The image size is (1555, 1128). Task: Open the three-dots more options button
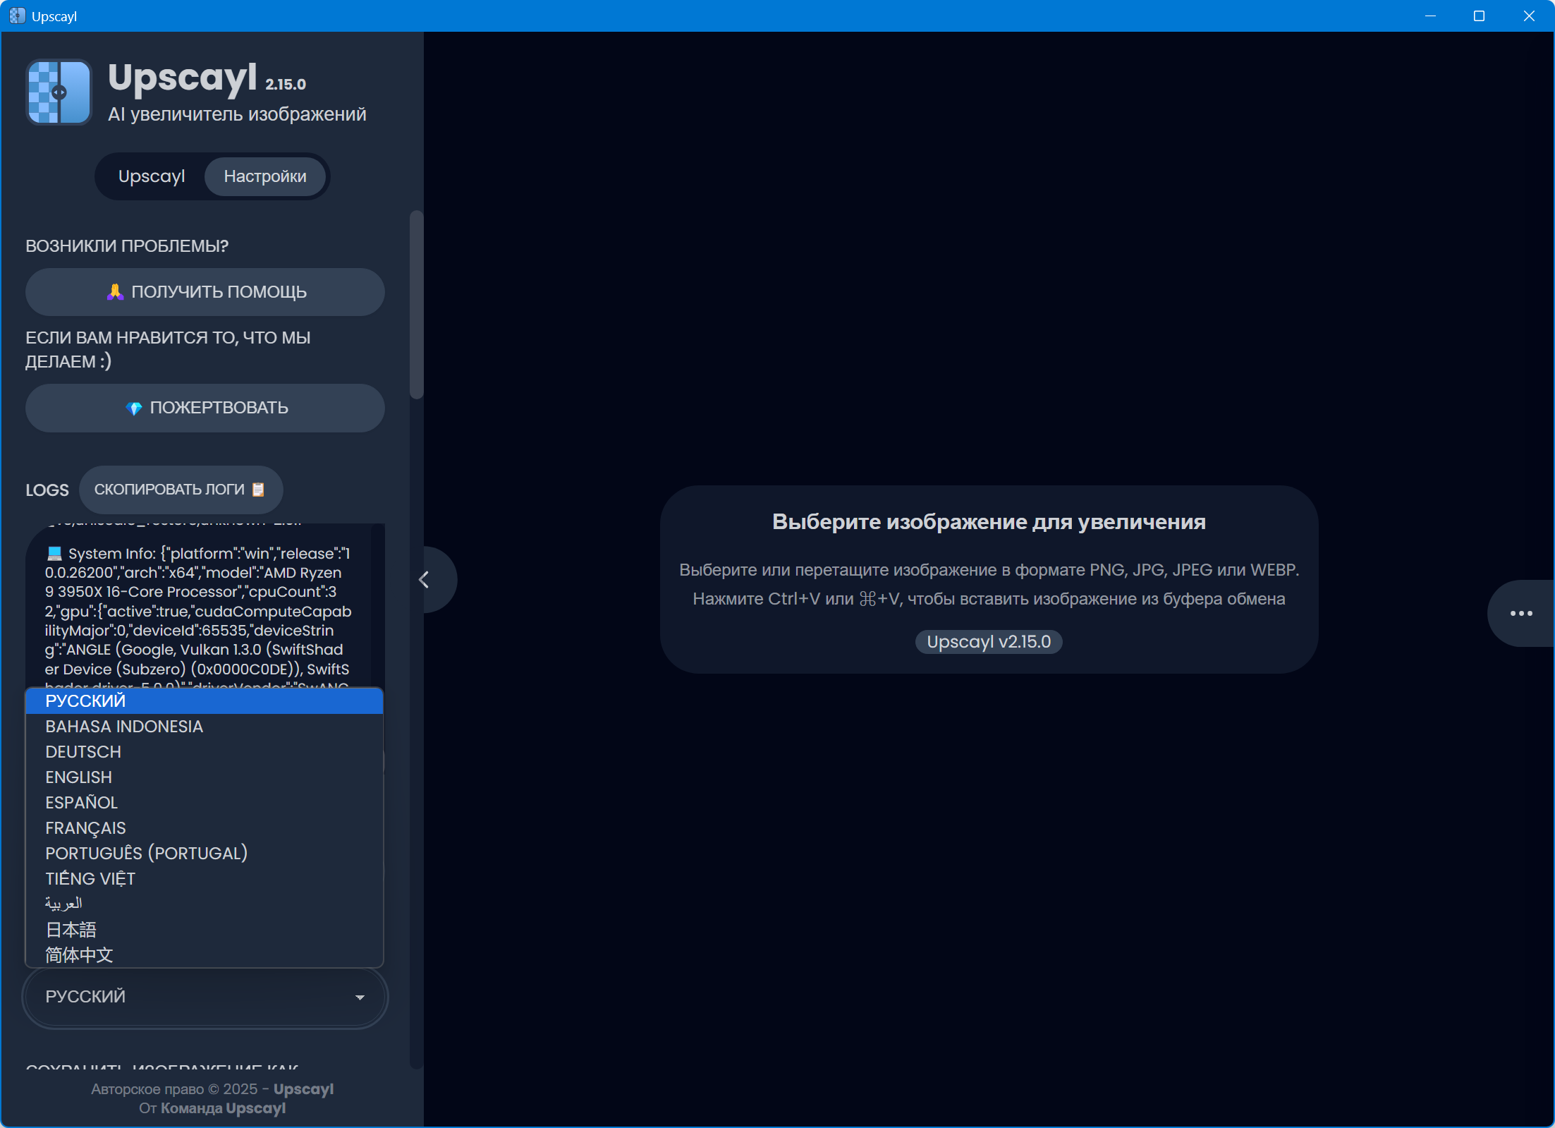tap(1521, 613)
